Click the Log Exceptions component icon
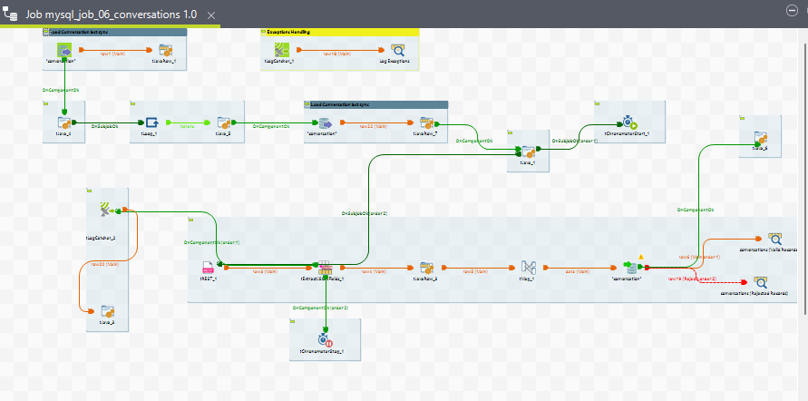808x401 pixels. click(x=396, y=51)
